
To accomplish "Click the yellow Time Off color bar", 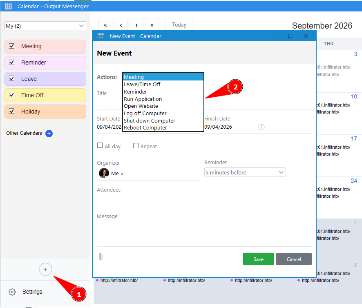I will click(45, 95).
